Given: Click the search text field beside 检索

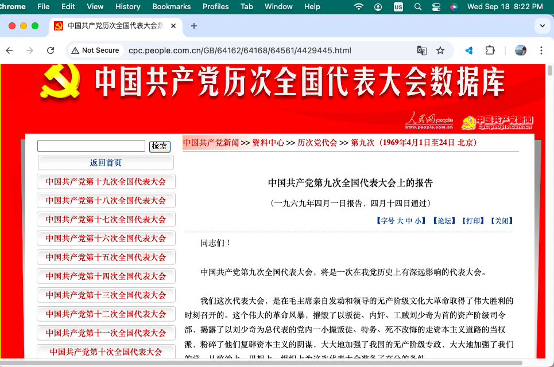Looking at the screenshot, I should (91, 146).
